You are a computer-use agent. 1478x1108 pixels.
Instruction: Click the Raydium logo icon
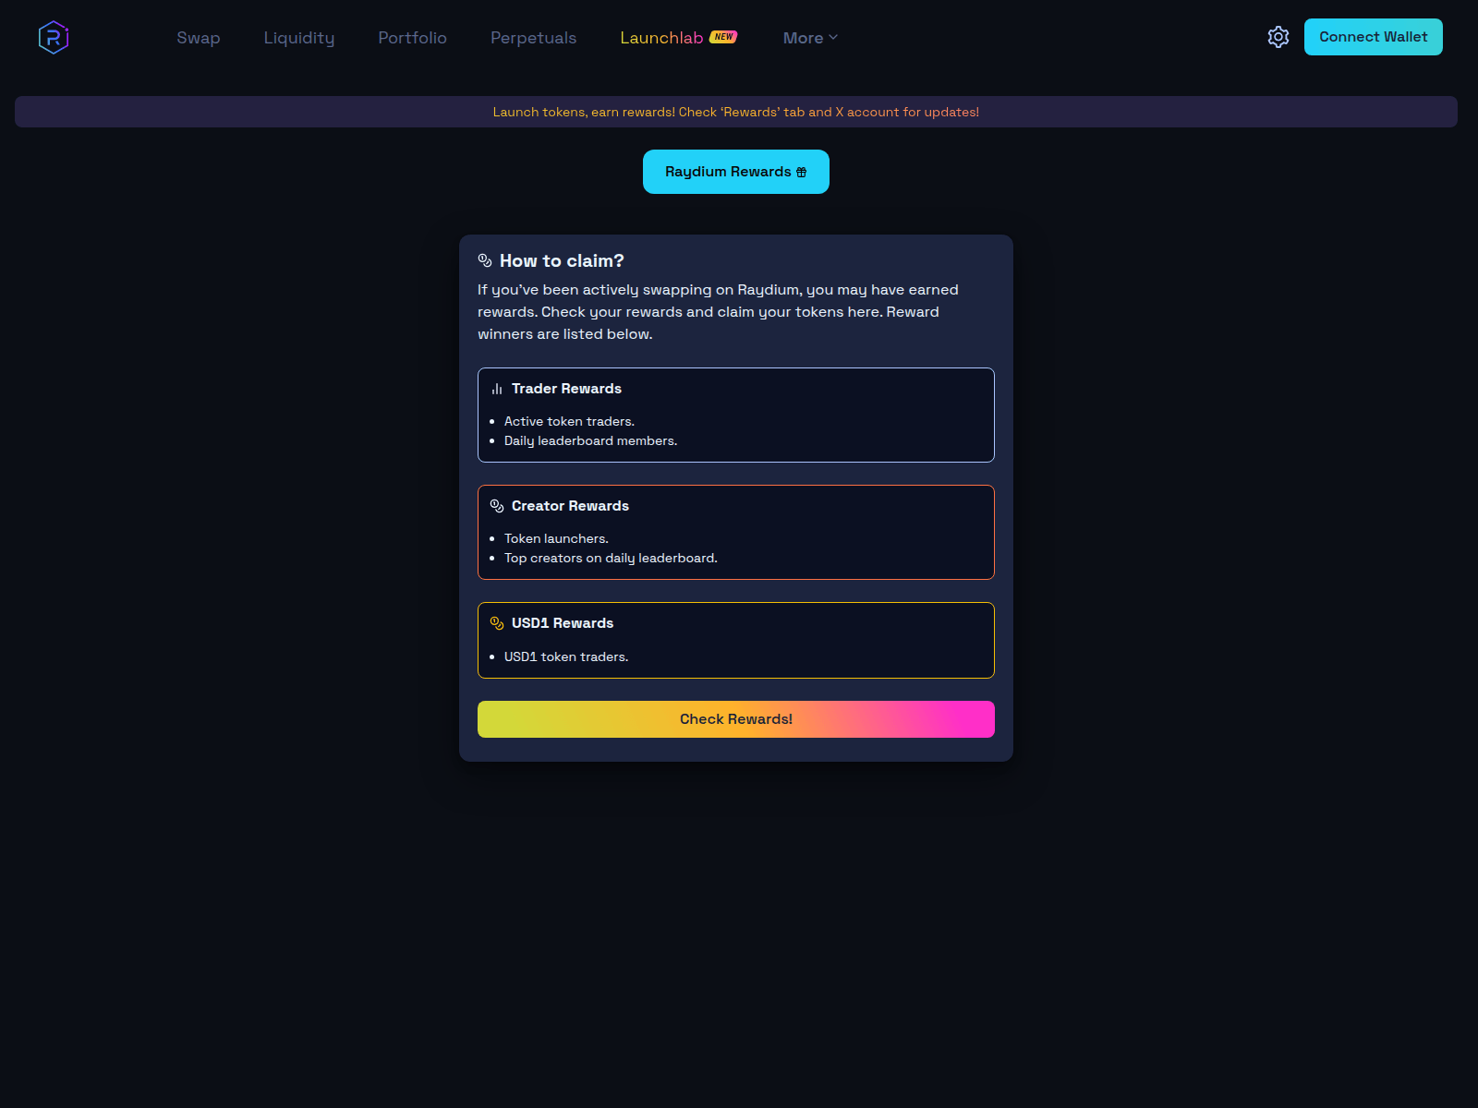pos(54,37)
